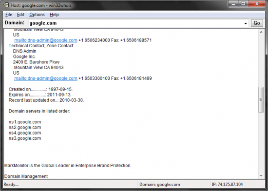Minimize the win32whois window
This screenshot has width=268, height=191.
pos(233,4)
